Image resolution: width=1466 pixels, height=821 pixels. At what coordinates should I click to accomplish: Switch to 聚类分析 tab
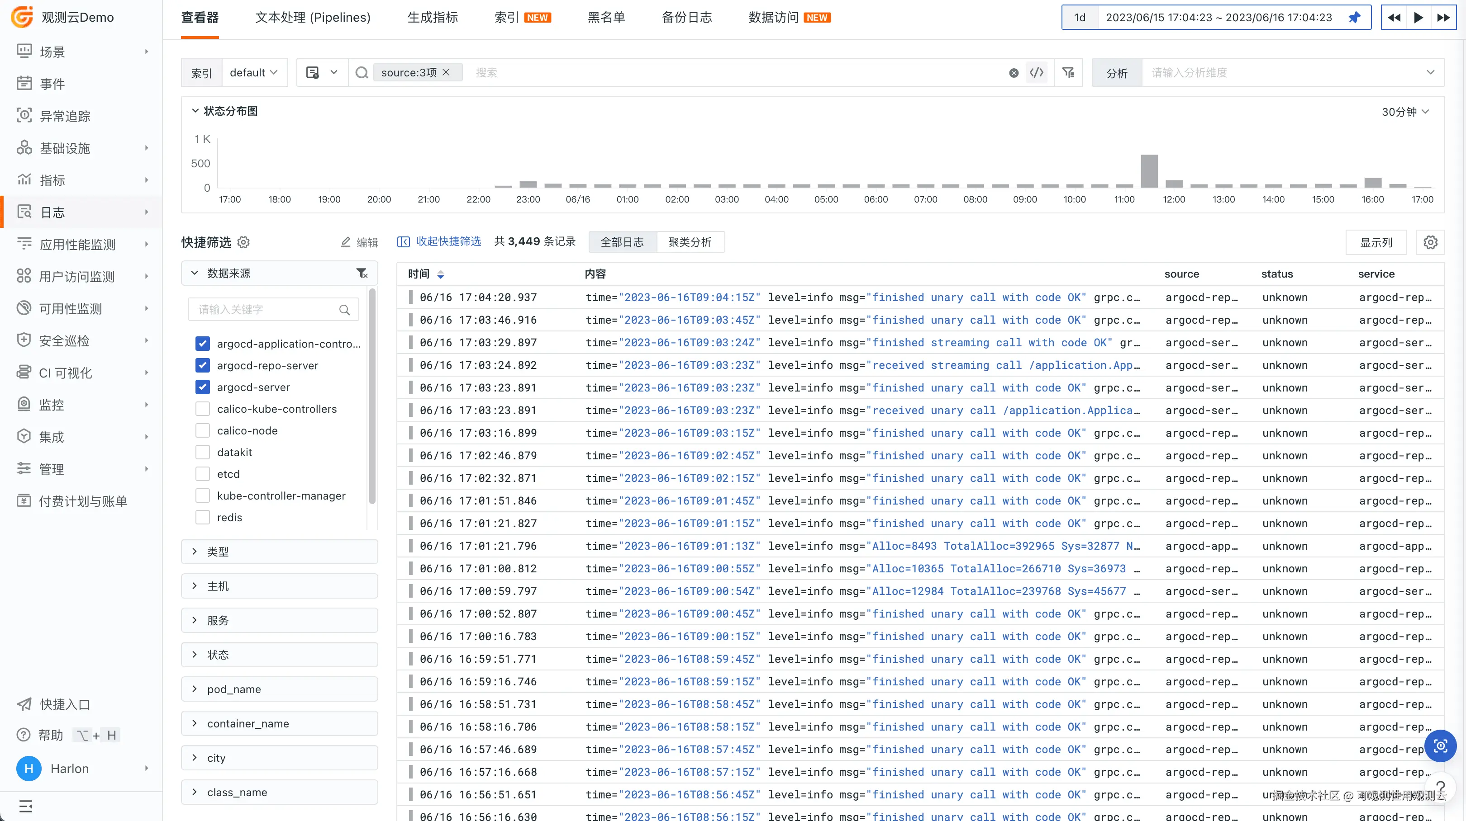pyautogui.click(x=690, y=242)
